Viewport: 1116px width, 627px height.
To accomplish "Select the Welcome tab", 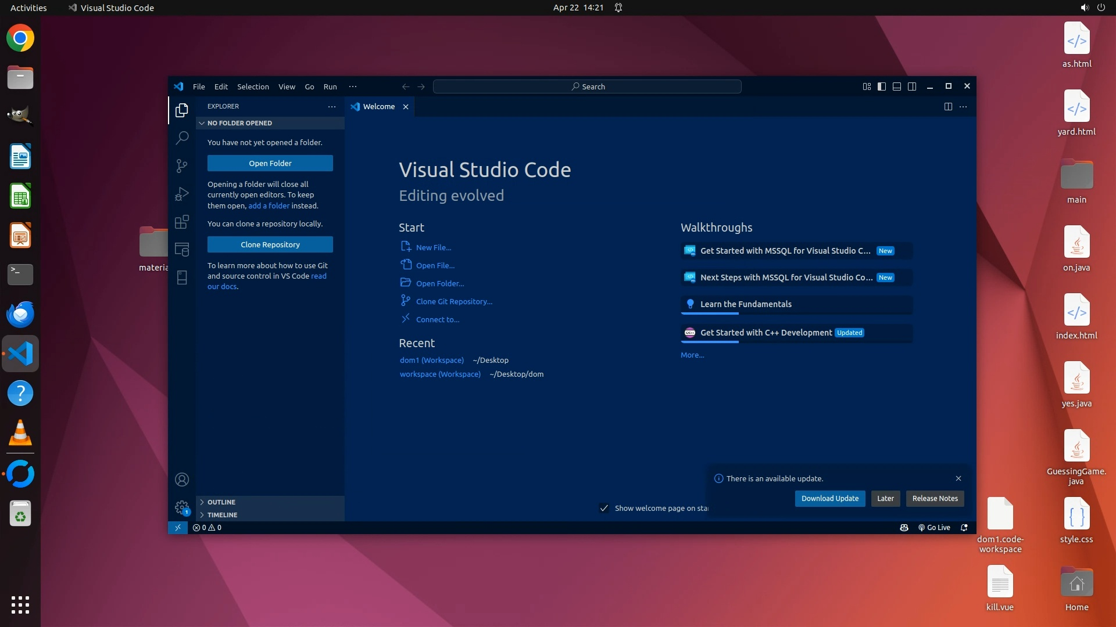I will click(x=378, y=107).
